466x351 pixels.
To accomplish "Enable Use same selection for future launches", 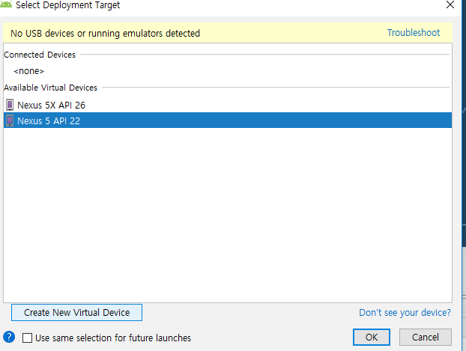I will point(27,338).
